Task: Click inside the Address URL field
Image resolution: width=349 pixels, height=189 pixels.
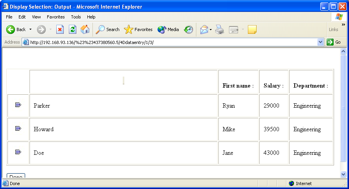Action: pyautogui.click(x=169, y=42)
